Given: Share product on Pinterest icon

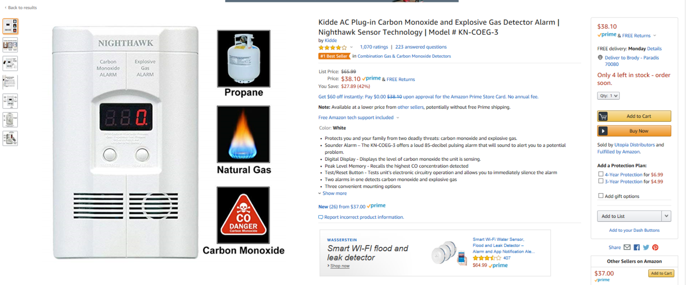Looking at the screenshot, I should 656,247.
